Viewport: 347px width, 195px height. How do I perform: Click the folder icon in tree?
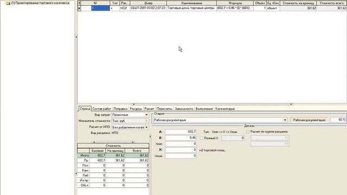click(x=8, y=3)
